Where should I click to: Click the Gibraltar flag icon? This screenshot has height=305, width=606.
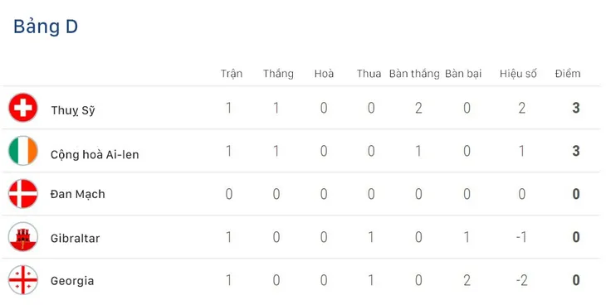(23, 237)
